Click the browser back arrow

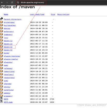coord(2,3)
